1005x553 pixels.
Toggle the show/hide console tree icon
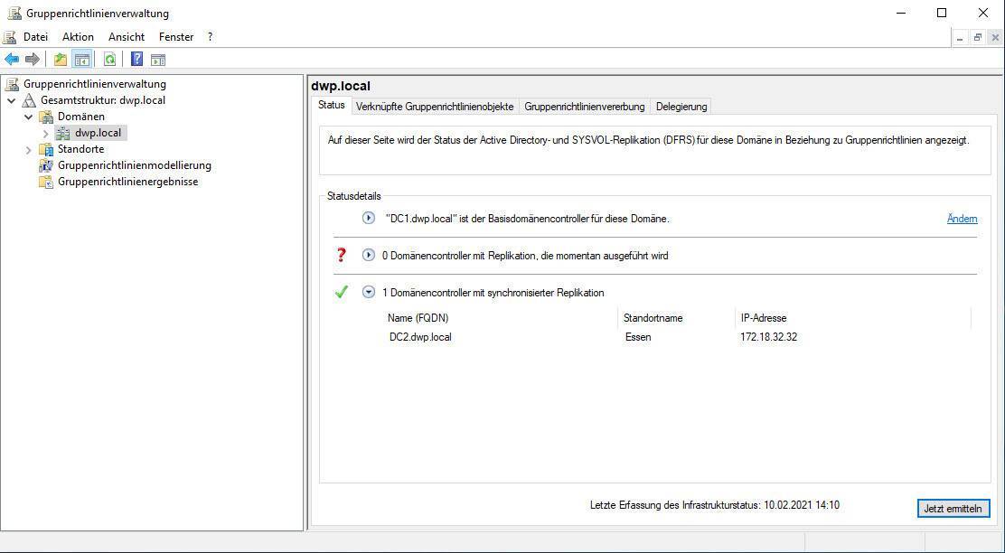82,60
